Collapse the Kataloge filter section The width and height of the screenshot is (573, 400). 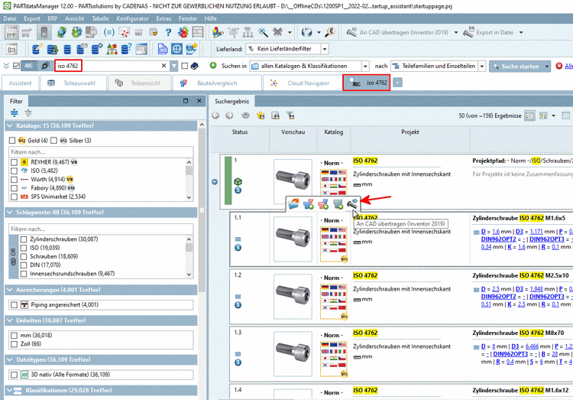click(x=10, y=126)
